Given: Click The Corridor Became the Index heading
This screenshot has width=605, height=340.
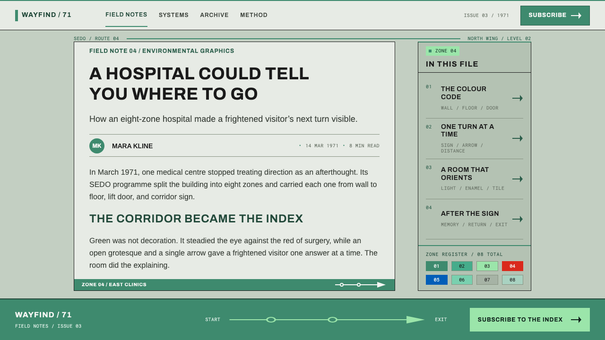Looking at the screenshot, I should (196, 219).
